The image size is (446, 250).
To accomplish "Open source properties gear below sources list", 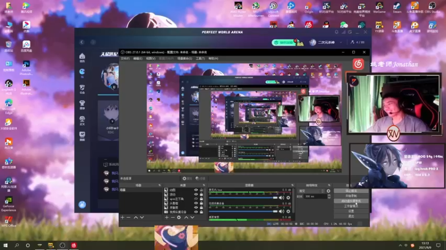I will tap(179, 217).
